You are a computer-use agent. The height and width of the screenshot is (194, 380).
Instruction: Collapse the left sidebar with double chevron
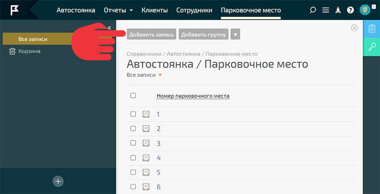[109, 28]
